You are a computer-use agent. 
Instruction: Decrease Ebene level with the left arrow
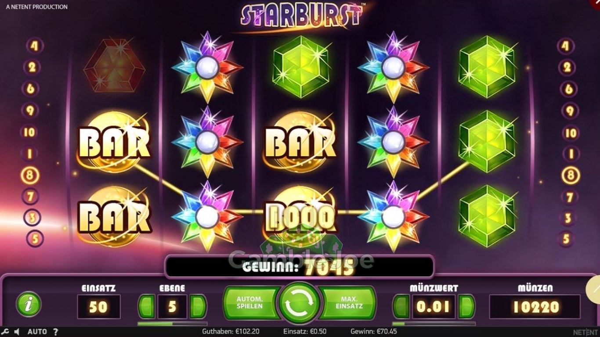146,306
